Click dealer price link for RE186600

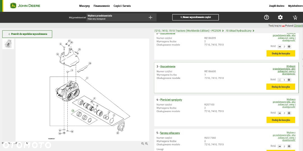pyautogui.click(x=284, y=70)
